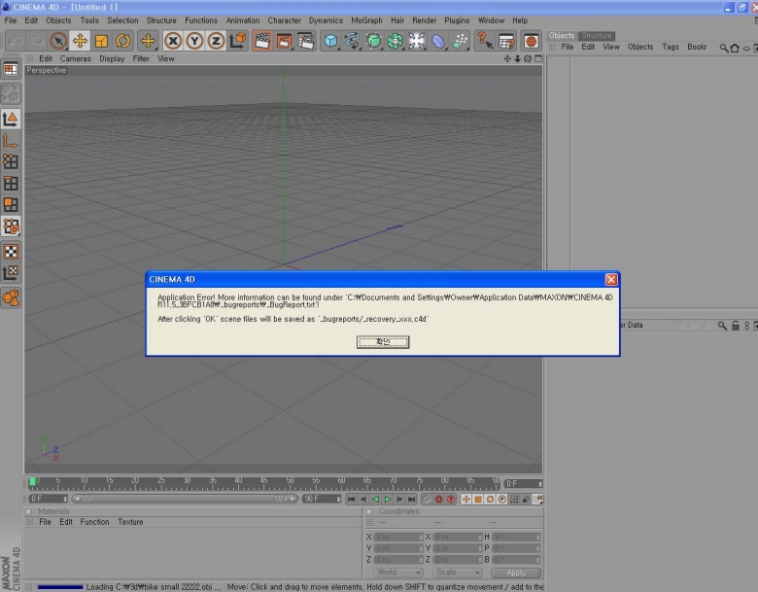Image resolution: width=758 pixels, height=592 pixels.
Task: Toggle the X axis lock
Action: [x=173, y=41]
